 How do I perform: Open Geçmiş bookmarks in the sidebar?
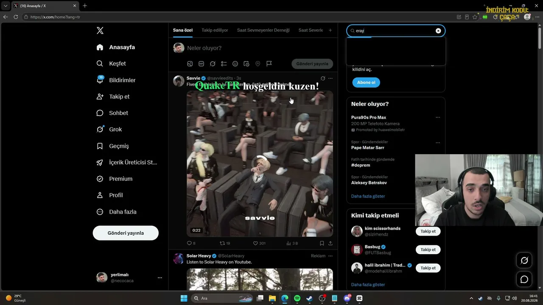(x=112, y=146)
